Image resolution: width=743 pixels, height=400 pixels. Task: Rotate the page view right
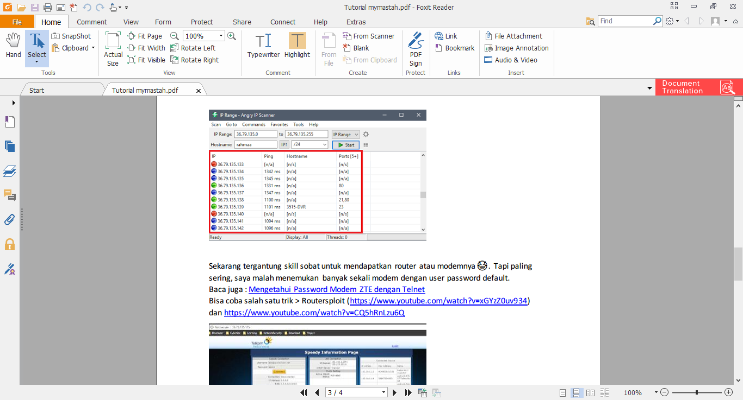(194, 60)
